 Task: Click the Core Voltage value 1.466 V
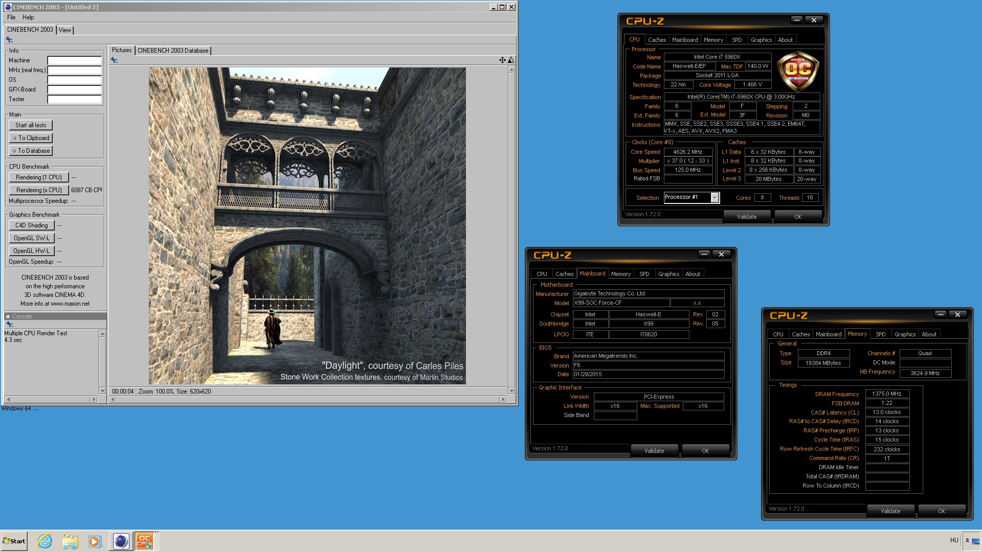(752, 85)
